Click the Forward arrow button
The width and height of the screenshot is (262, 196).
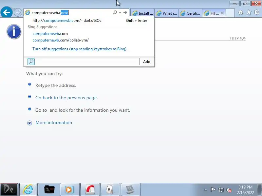(18, 12)
